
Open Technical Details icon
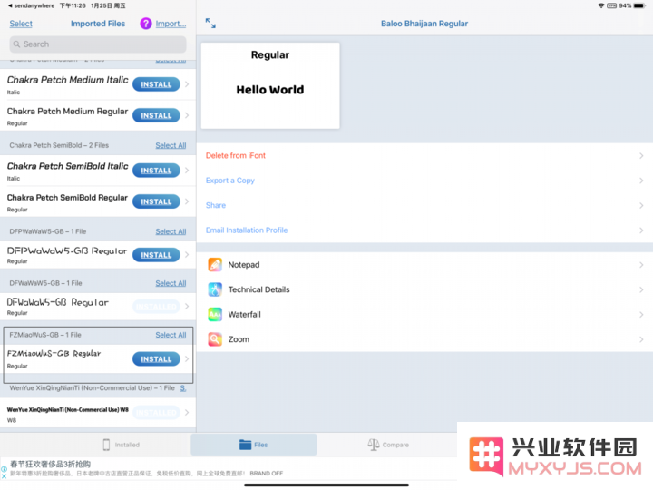point(215,289)
